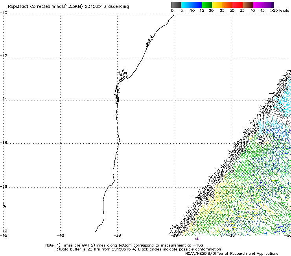Click the gray 0-5 knots legend color
Screen dimensions: 291x256
(x=176, y=5)
